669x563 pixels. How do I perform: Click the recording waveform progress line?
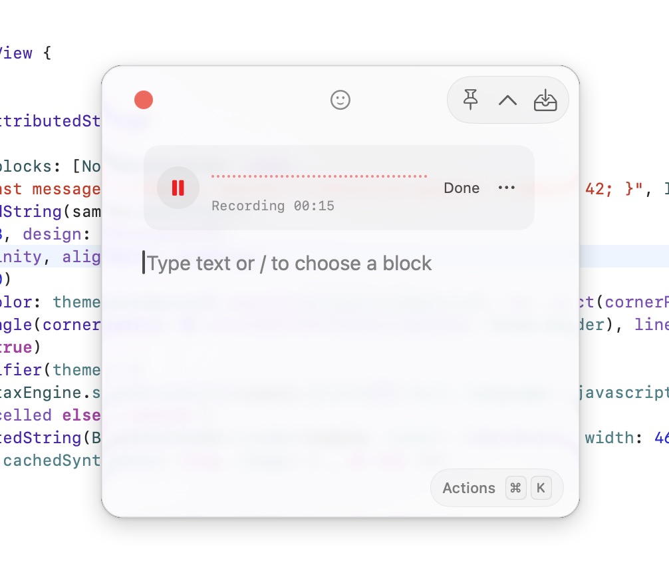point(319,176)
